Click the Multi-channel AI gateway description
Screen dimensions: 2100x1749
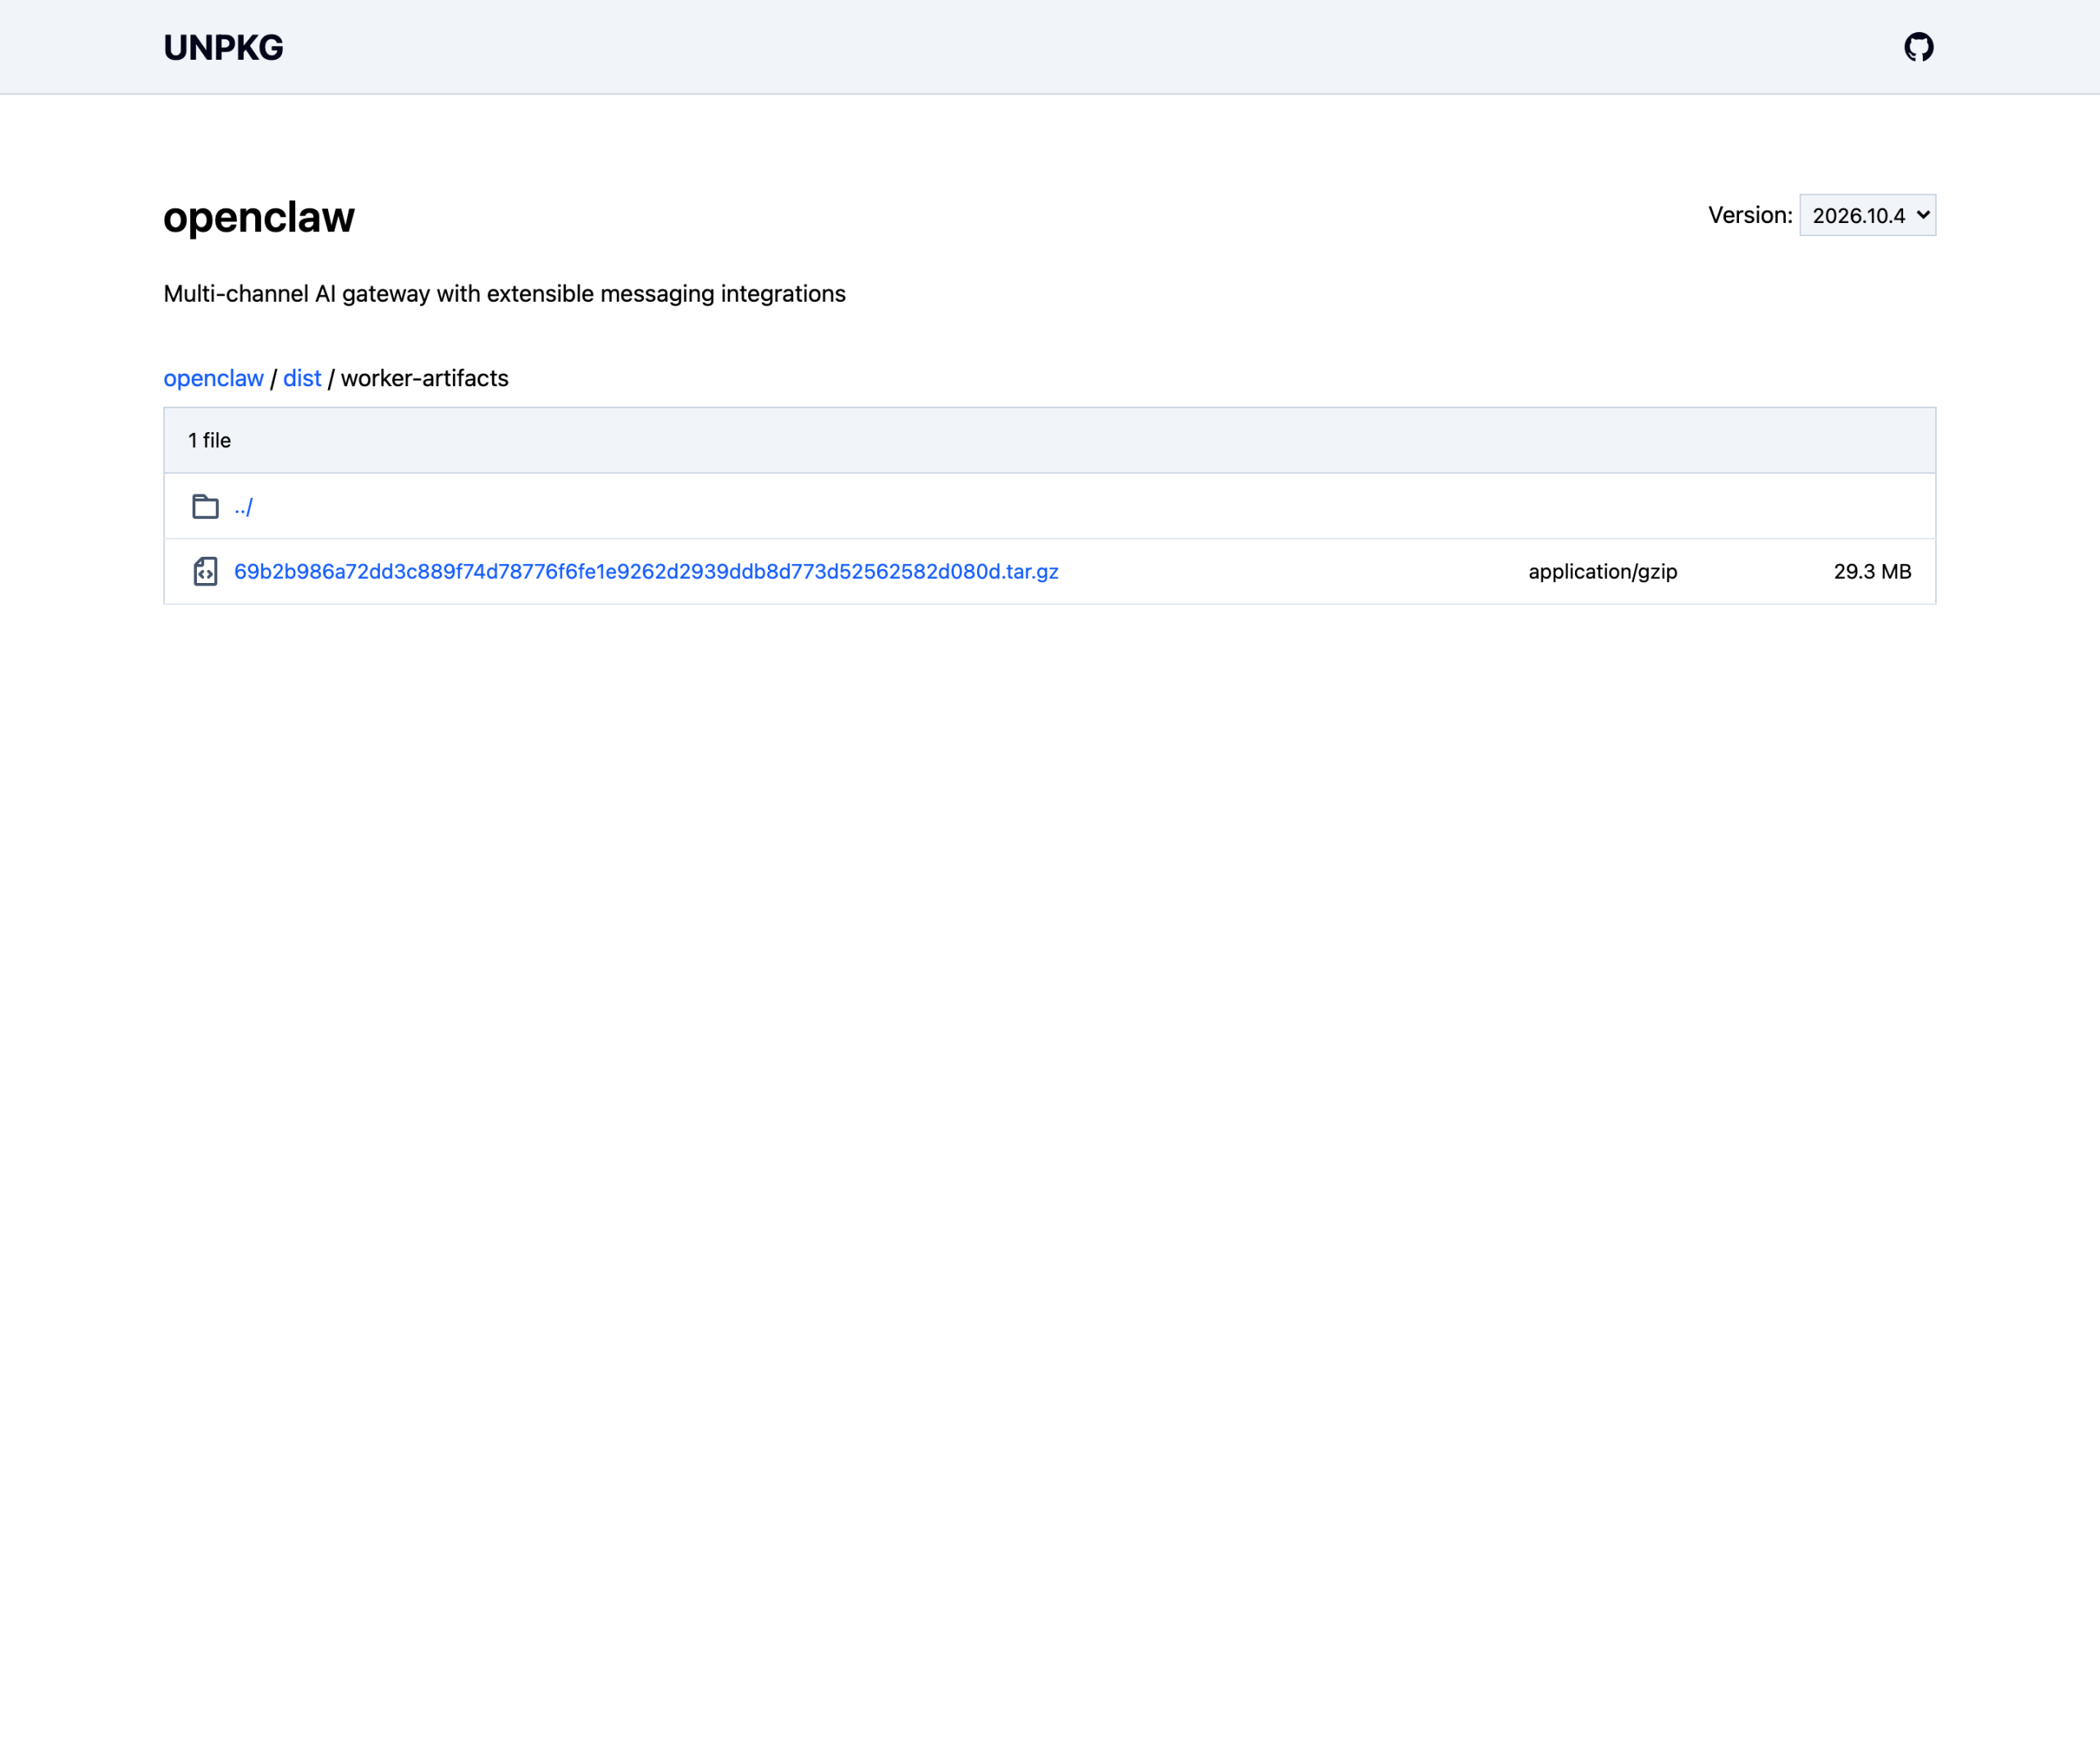click(x=505, y=294)
